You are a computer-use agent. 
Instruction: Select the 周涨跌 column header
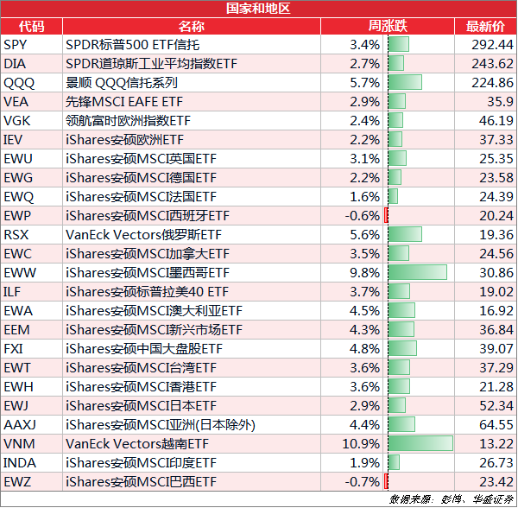(x=388, y=26)
